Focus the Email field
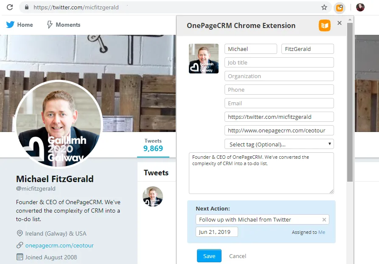 tap(279, 103)
